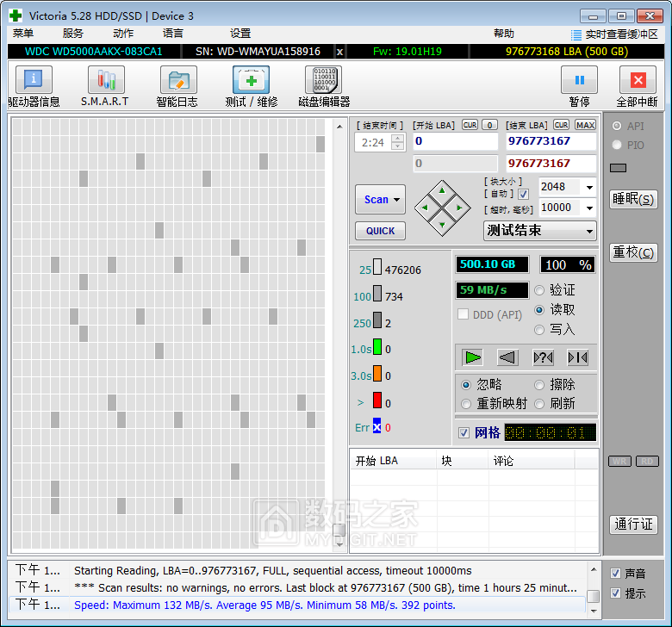The width and height of the screenshot is (672, 627).
Task: Click the RD indicator
Action: [x=647, y=461]
